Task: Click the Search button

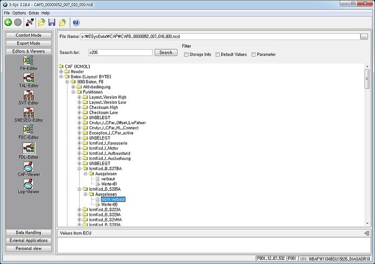Action: point(166,52)
